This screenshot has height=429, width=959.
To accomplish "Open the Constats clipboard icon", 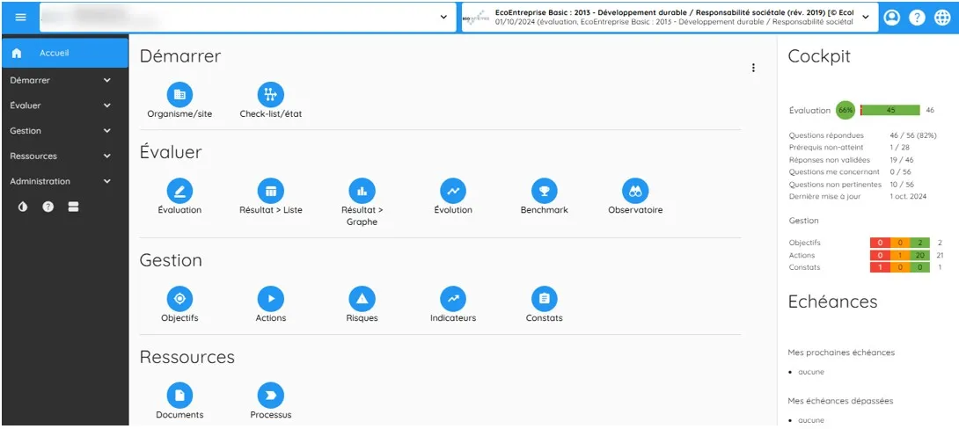I will click(545, 299).
